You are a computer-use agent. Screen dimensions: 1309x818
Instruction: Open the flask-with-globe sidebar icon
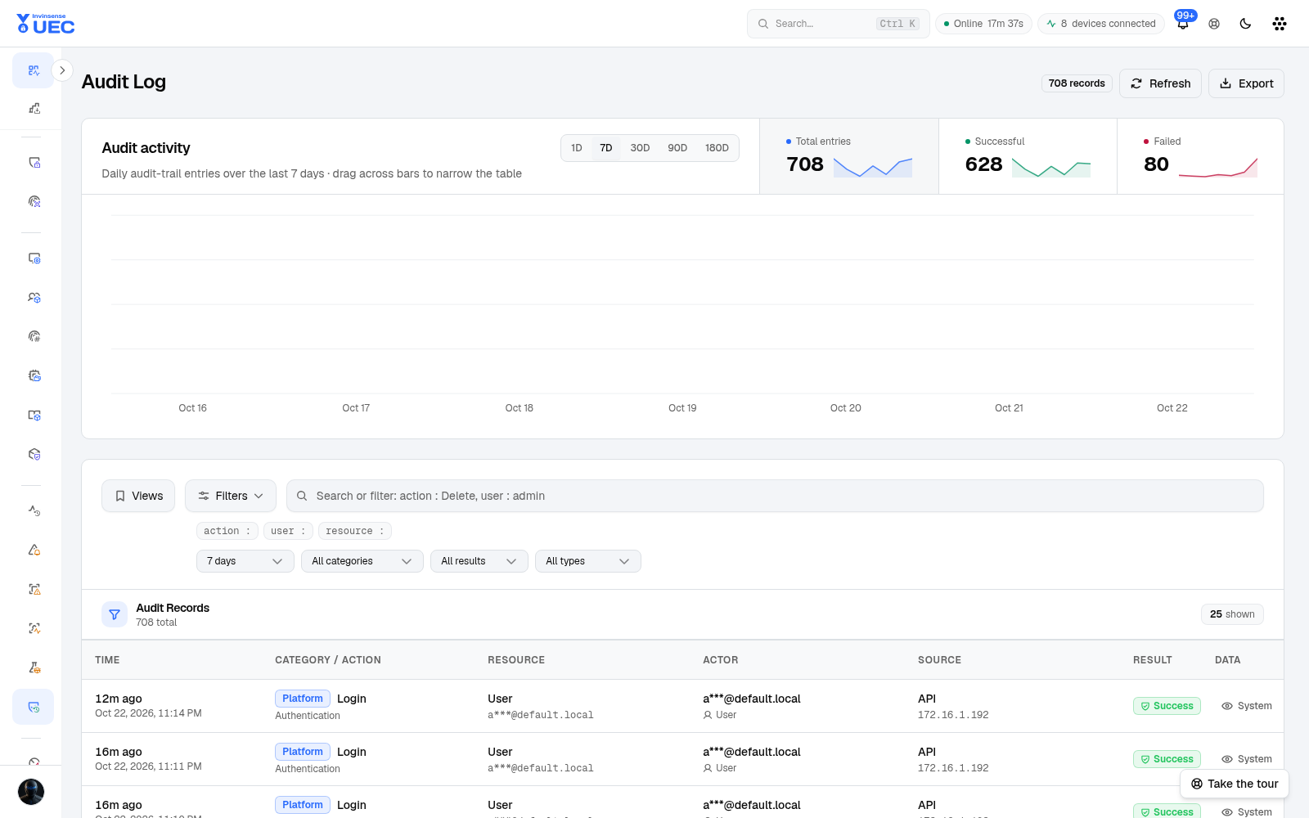point(34,667)
